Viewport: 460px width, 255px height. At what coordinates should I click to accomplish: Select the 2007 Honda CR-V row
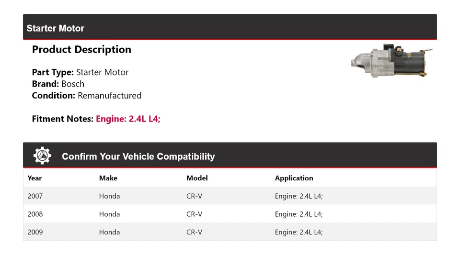tap(230, 196)
